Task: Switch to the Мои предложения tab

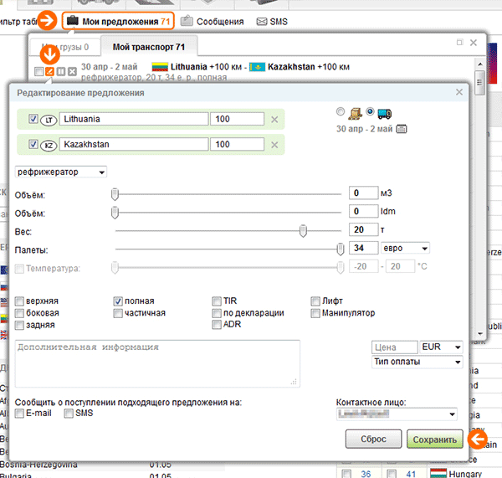Action: 119,20
